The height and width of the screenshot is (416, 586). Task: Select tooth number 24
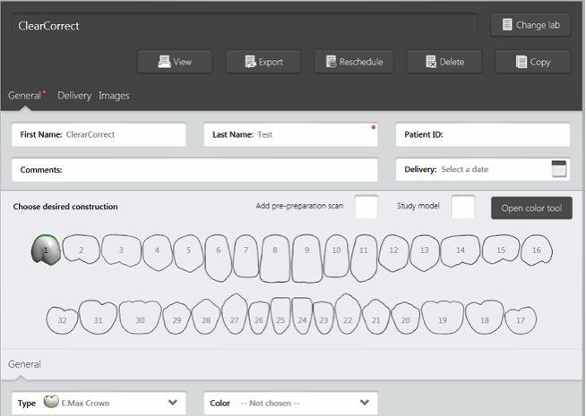coord(302,316)
